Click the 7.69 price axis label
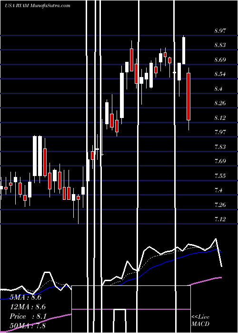This screenshot has height=333, width=238. click(220, 161)
